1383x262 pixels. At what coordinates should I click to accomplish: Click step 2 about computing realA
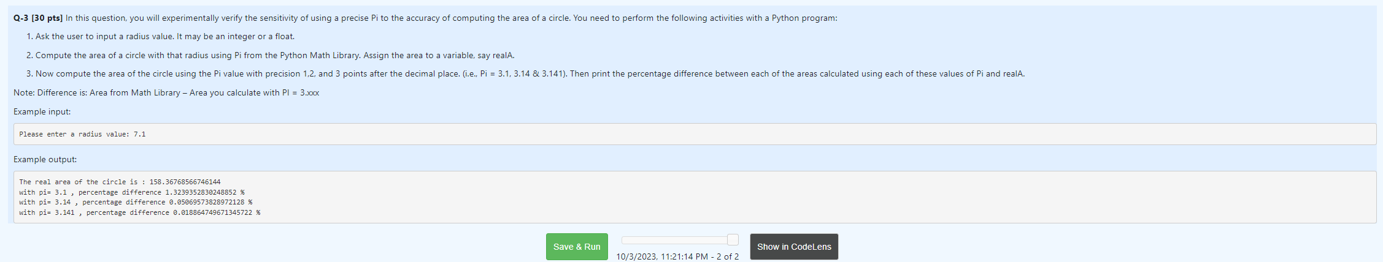point(270,56)
